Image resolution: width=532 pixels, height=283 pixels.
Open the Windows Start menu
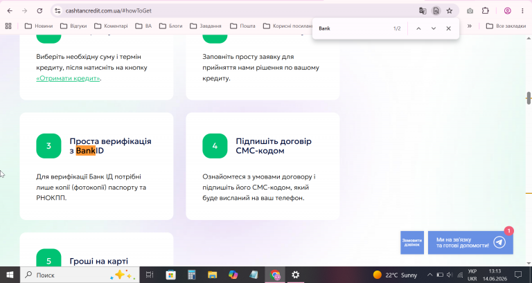tap(10, 275)
